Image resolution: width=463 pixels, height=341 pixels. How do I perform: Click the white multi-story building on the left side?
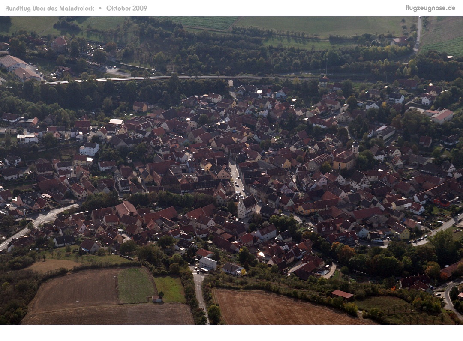[89, 149]
